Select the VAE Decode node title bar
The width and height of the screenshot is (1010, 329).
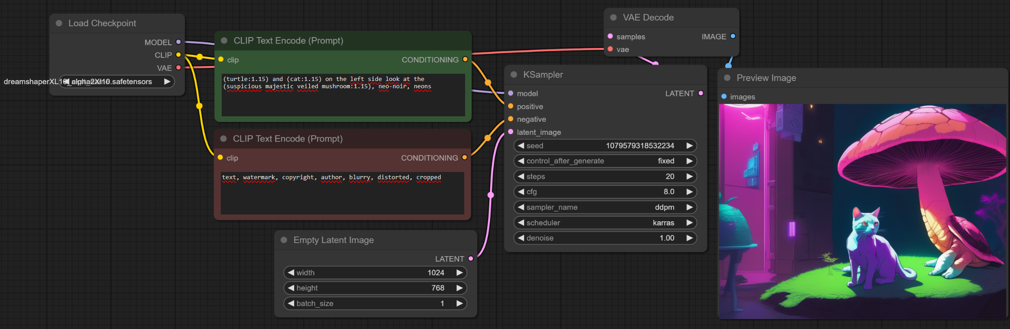671,18
